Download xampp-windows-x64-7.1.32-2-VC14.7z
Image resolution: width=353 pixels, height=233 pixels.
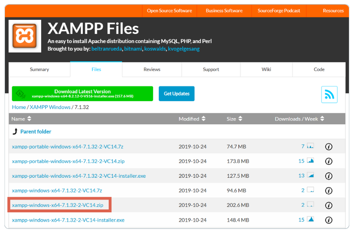point(57,190)
